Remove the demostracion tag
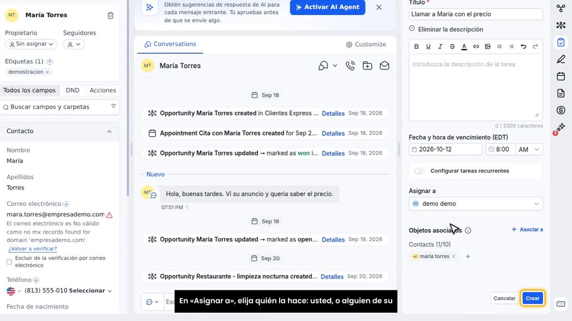The width and height of the screenshot is (572, 321). point(47,72)
